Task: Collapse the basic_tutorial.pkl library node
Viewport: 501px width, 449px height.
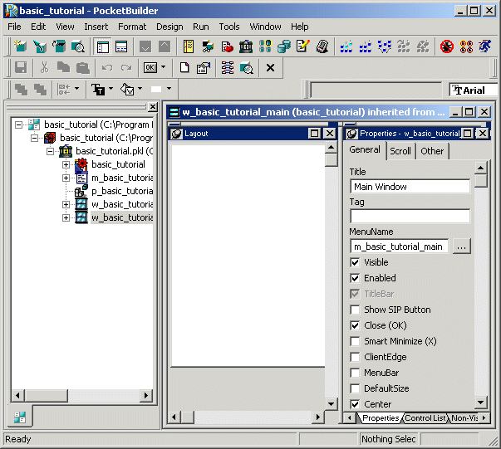Action: click(50, 151)
